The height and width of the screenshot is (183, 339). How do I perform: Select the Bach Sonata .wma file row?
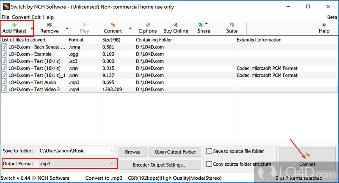169,47
